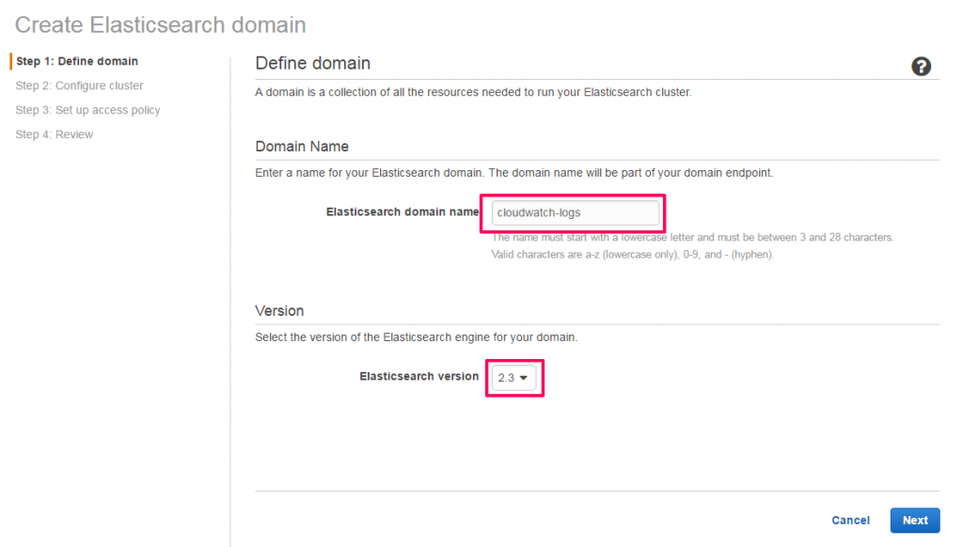The image size is (963, 547).
Task: Click the 'Valid characters are a-z' hint
Action: click(x=632, y=254)
